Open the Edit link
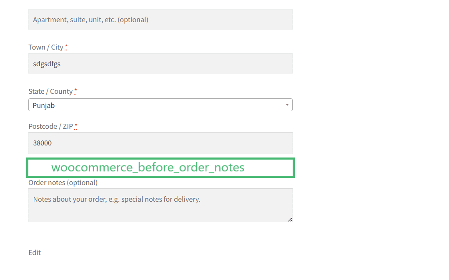 (x=35, y=252)
